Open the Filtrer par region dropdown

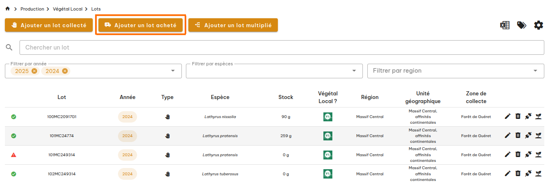(535, 71)
